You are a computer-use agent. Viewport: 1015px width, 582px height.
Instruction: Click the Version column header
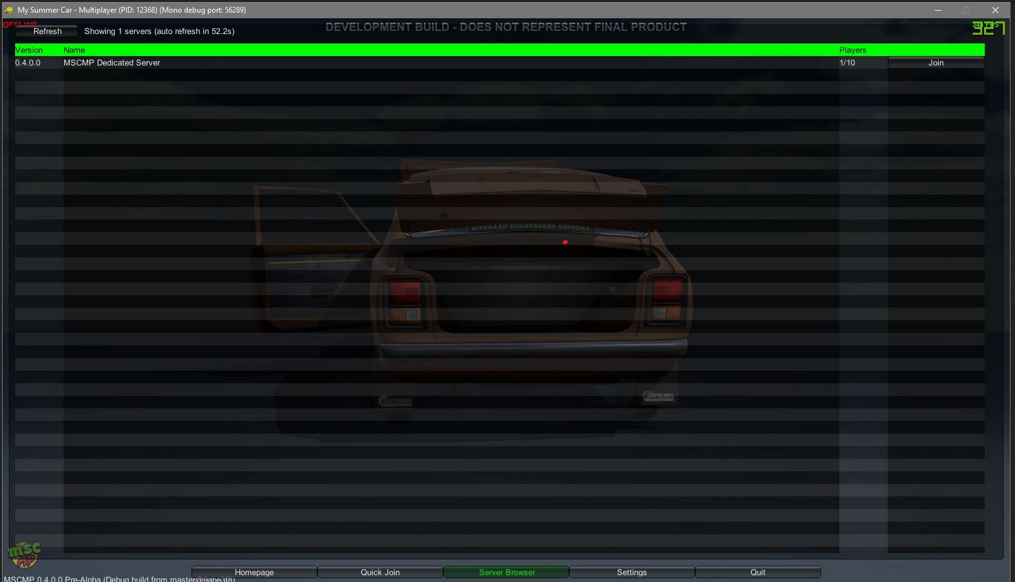pyautogui.click(x=29, y=50)
